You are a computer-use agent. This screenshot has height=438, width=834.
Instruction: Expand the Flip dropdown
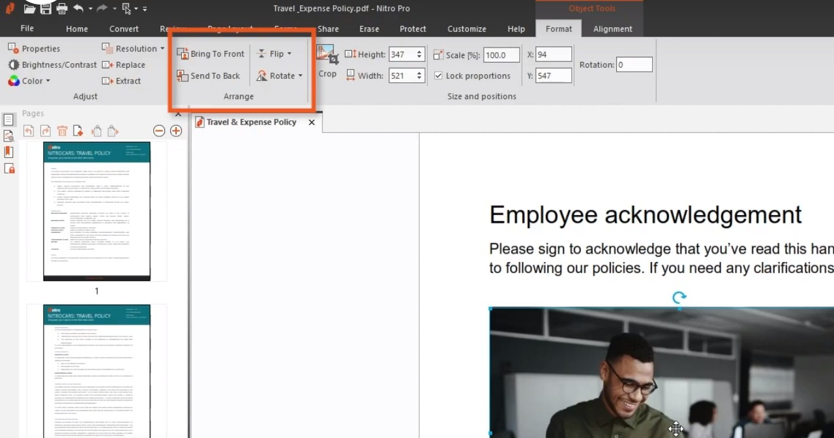276,54
